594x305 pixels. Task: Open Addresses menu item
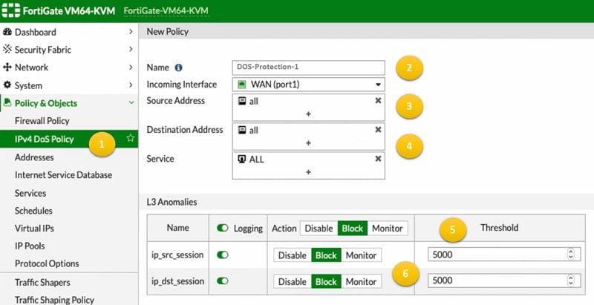tap(34, 157)
